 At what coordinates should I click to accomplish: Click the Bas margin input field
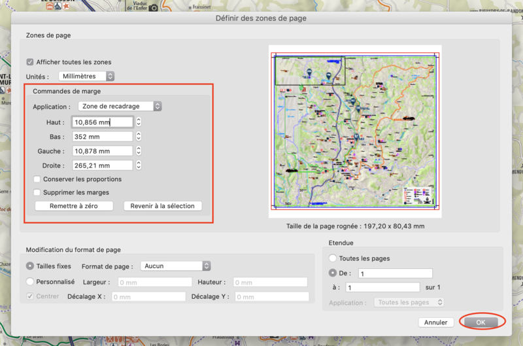pos(102,137)
